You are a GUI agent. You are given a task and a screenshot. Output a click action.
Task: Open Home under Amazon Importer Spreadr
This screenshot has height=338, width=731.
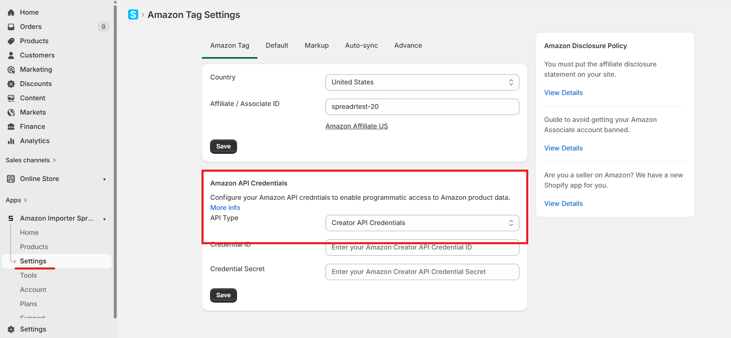click(x=29, y=233)
